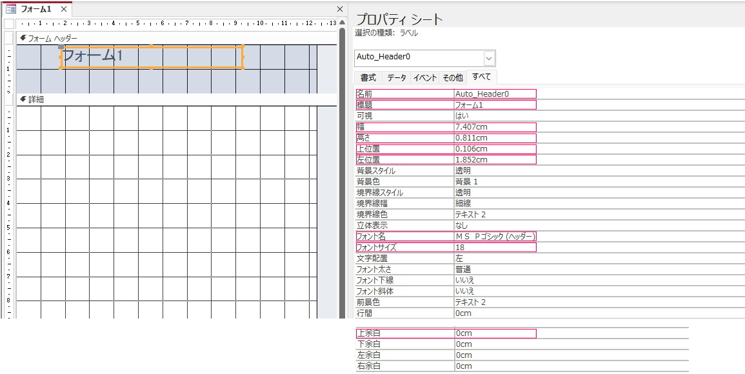Switch to the データ tab

397,77
